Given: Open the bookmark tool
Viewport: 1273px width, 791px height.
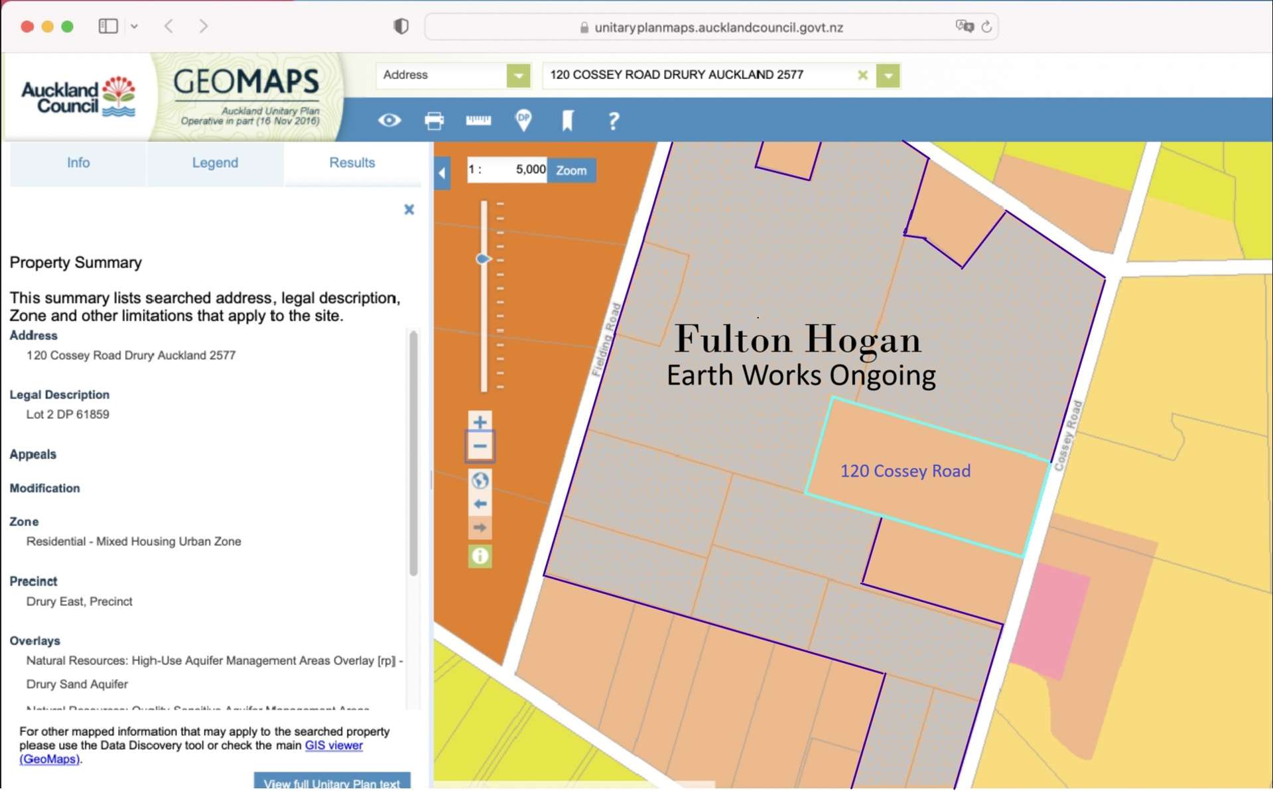Looking at the screenshot, I should pyautogui.click(x=568, y=121).
